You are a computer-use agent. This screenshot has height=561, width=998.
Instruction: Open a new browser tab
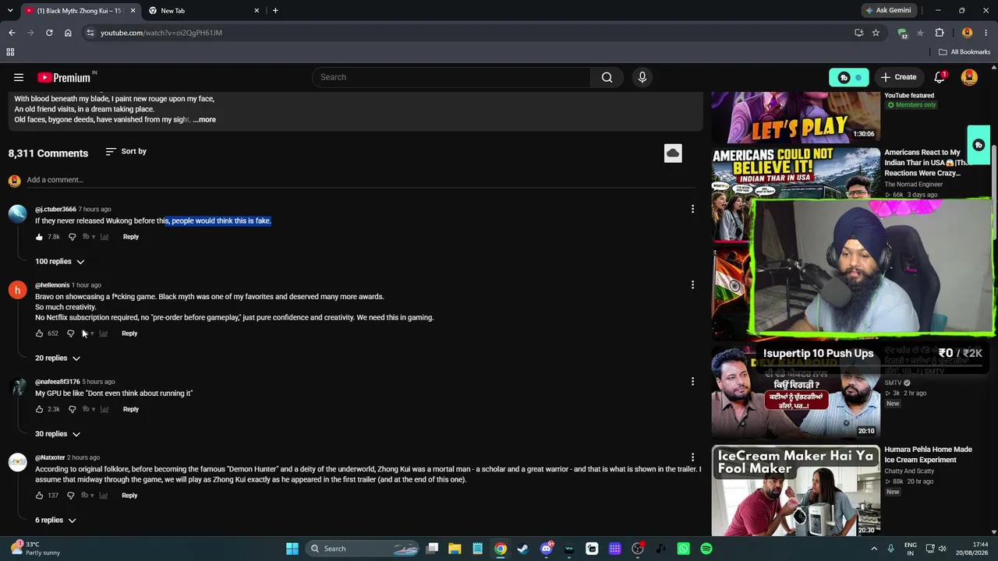coord(275,11)
